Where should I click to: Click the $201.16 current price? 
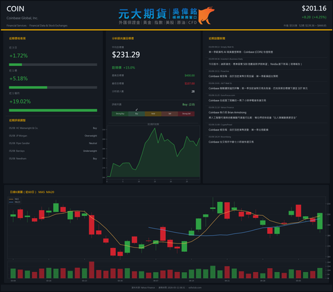tap(314, 9)
